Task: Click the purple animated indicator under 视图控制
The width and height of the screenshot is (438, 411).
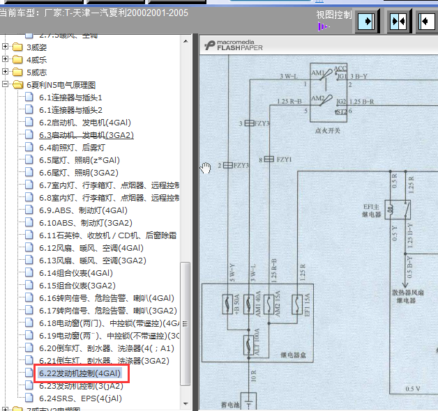Action: pos(324,26)
